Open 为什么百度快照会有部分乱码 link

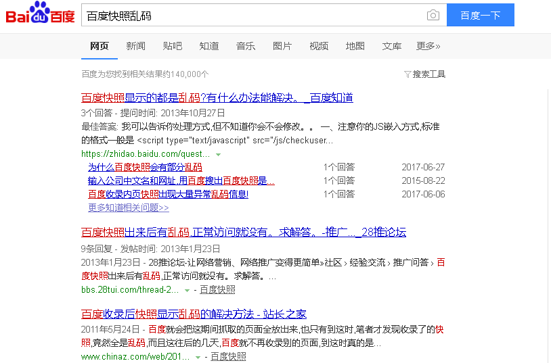pos(145,167)
